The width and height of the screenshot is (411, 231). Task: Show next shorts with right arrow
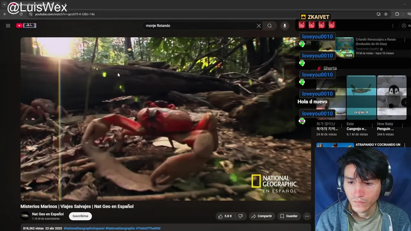click(x=405, y=102)
